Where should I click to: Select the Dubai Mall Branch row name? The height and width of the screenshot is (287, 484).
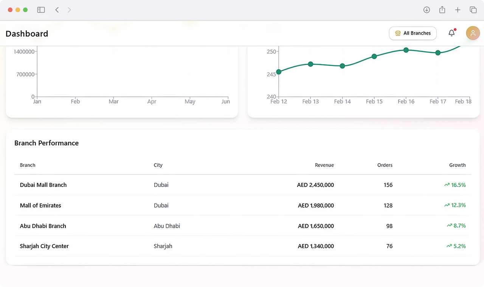[x=43, y=185]
